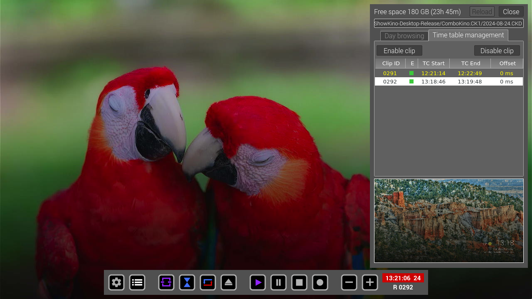Start recording with the circle button
This screenshot has width=532, height=299.
320,282
